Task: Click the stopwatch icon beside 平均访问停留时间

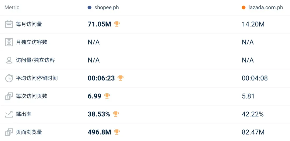Action: [x=9, y=78]
